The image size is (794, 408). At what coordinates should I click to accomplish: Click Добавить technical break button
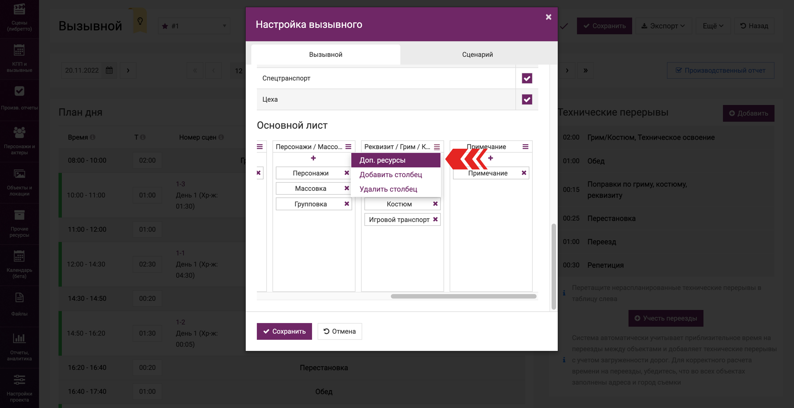click(748, 113)
